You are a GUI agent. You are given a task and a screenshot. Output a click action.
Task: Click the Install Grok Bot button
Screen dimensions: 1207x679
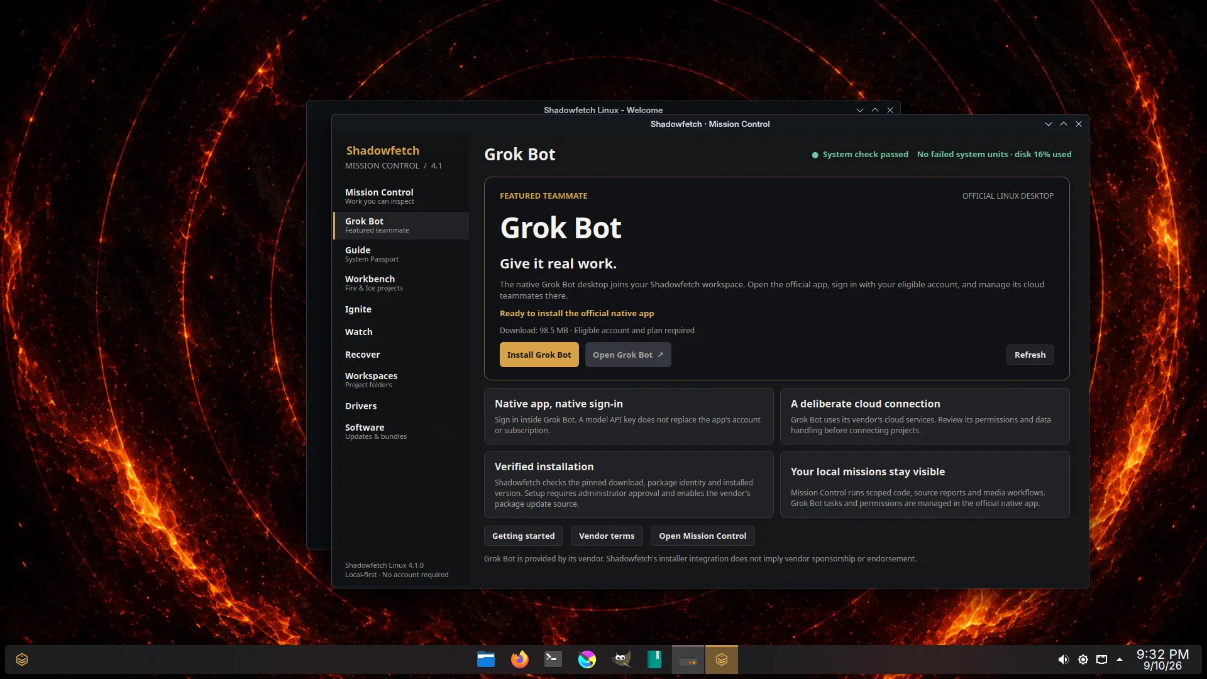coord(539,355)
